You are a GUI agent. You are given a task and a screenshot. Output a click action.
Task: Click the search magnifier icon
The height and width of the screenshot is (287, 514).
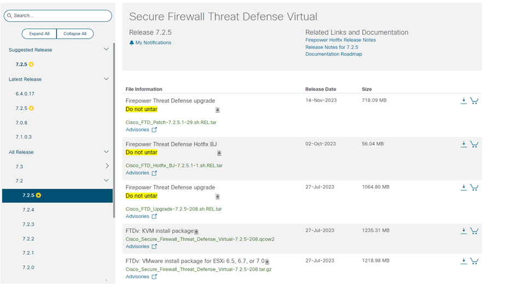(9, 15)
